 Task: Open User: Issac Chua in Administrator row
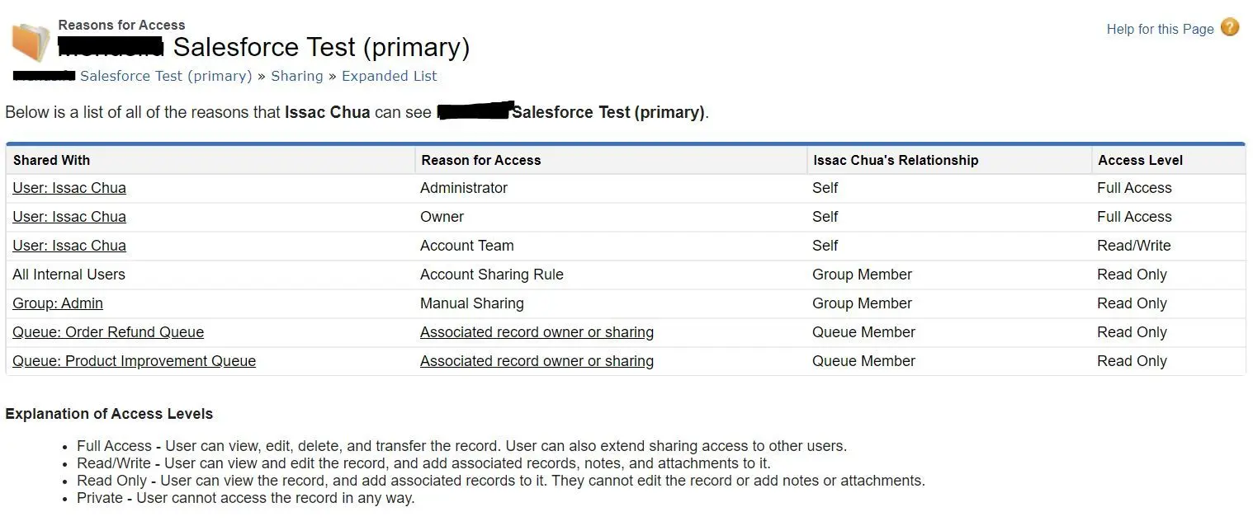[x=69, y=188]
